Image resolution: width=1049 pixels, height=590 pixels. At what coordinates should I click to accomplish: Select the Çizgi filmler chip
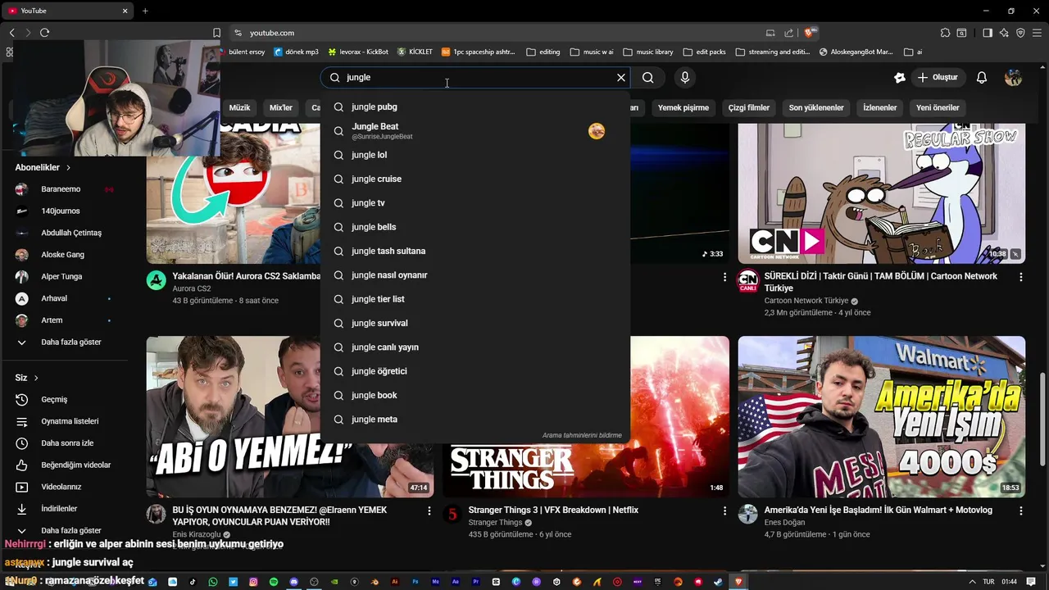point(749,107)
